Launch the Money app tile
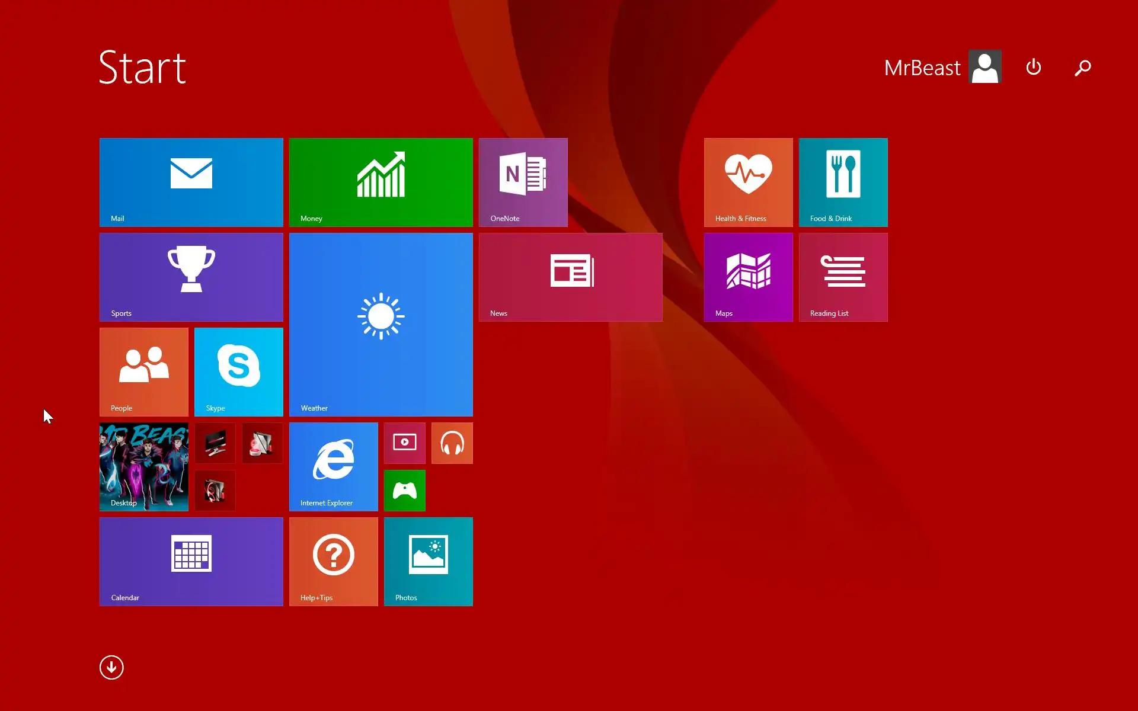1138x711 pixels. click(x=381, y=182)
